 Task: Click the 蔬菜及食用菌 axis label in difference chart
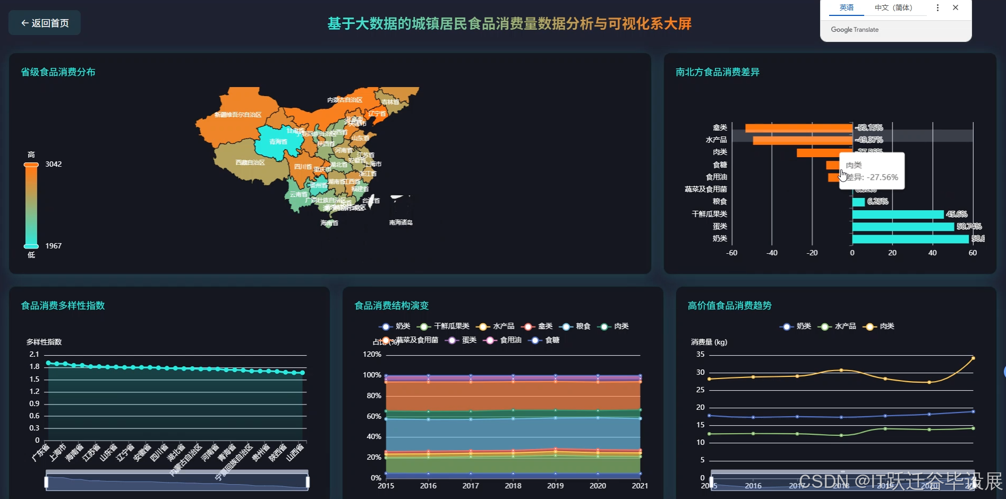pyautogui.click(x=706, y=189)
